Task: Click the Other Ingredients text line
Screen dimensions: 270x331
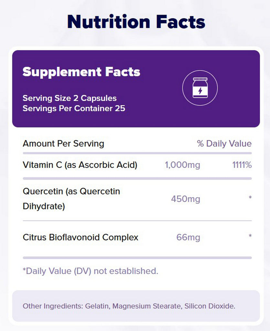Action: [129, 306]
